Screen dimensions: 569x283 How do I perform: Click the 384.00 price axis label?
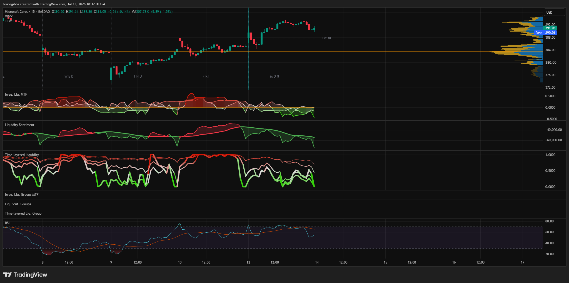tap(550, 50)
